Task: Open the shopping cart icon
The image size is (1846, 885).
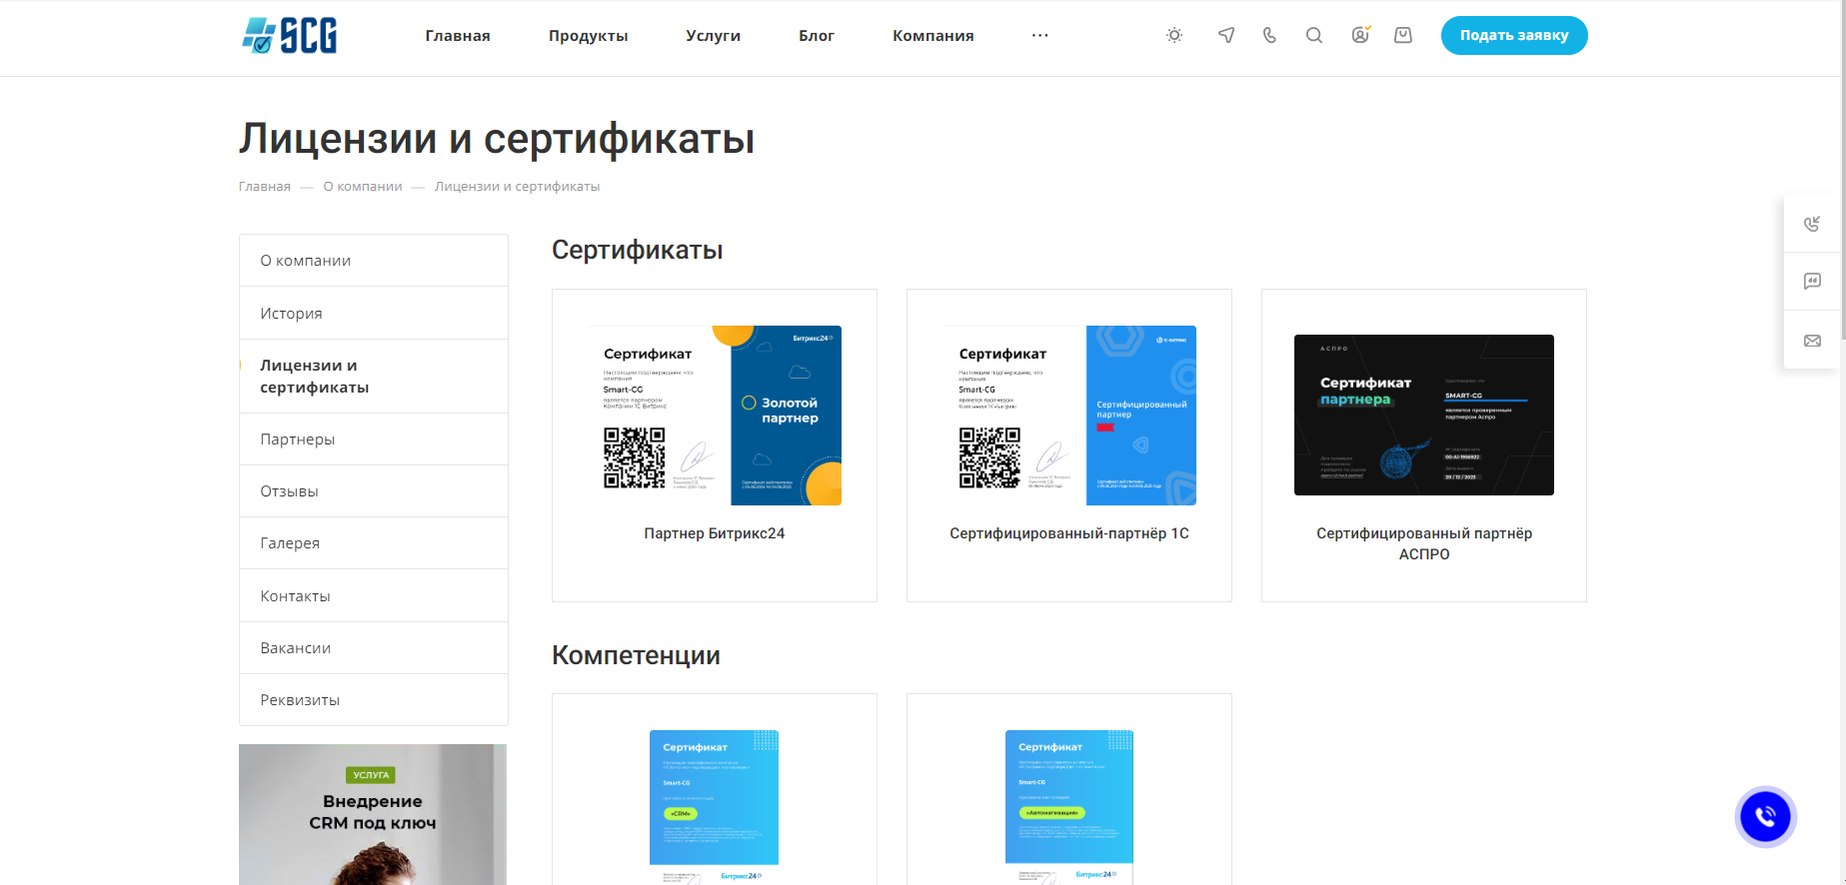Action: 1403,35
